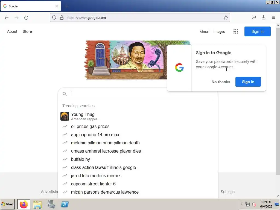Go back using the browser back arrow
Screen dimensions: 280x210
point(7,18)
